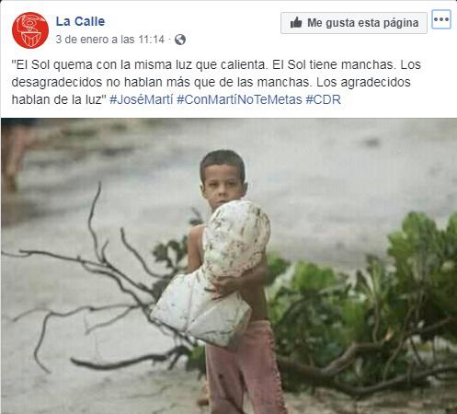Viewport: 457px width, 414px height.
Task: Click the thumbs-up icon on like button
Action: pos(296,23)
